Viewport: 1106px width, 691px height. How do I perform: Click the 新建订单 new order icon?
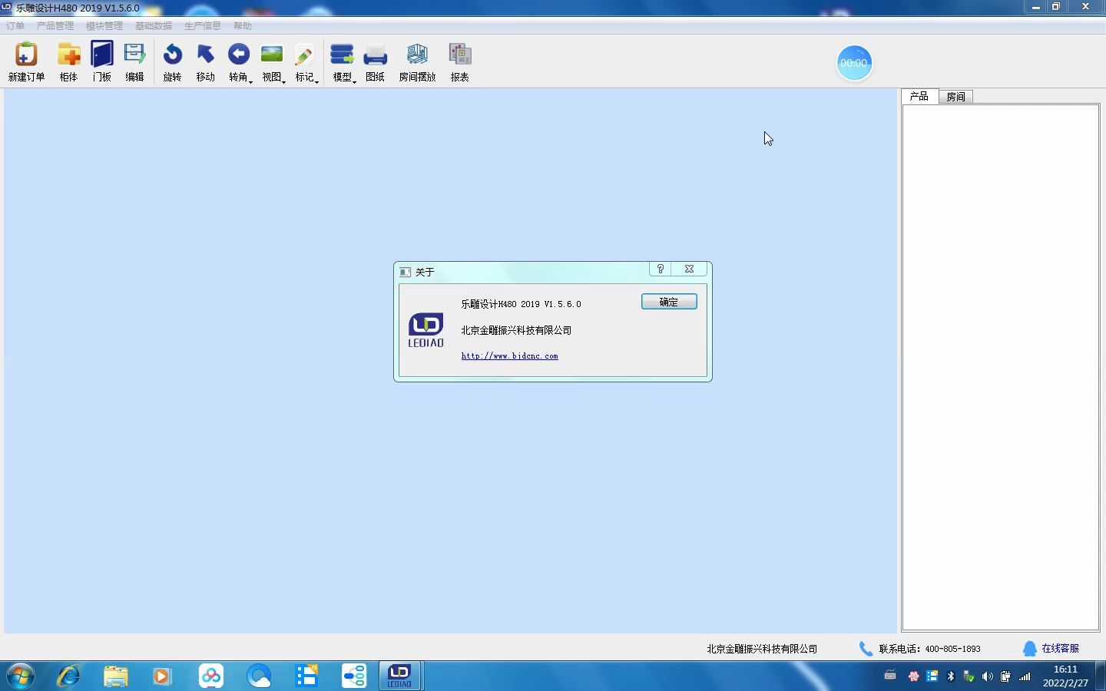(x=26, y=55)
